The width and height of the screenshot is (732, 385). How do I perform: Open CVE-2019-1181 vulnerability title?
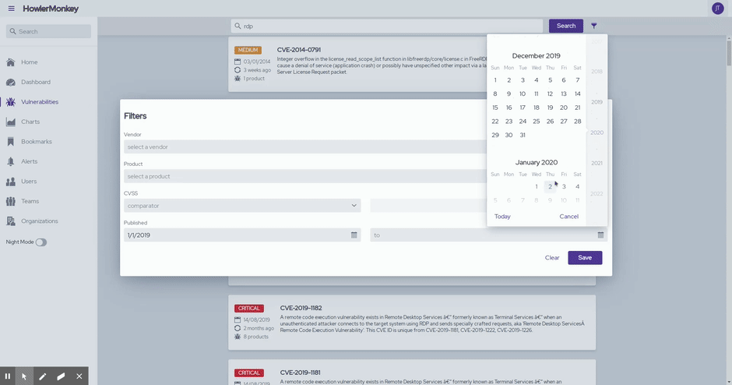(300, 373)
